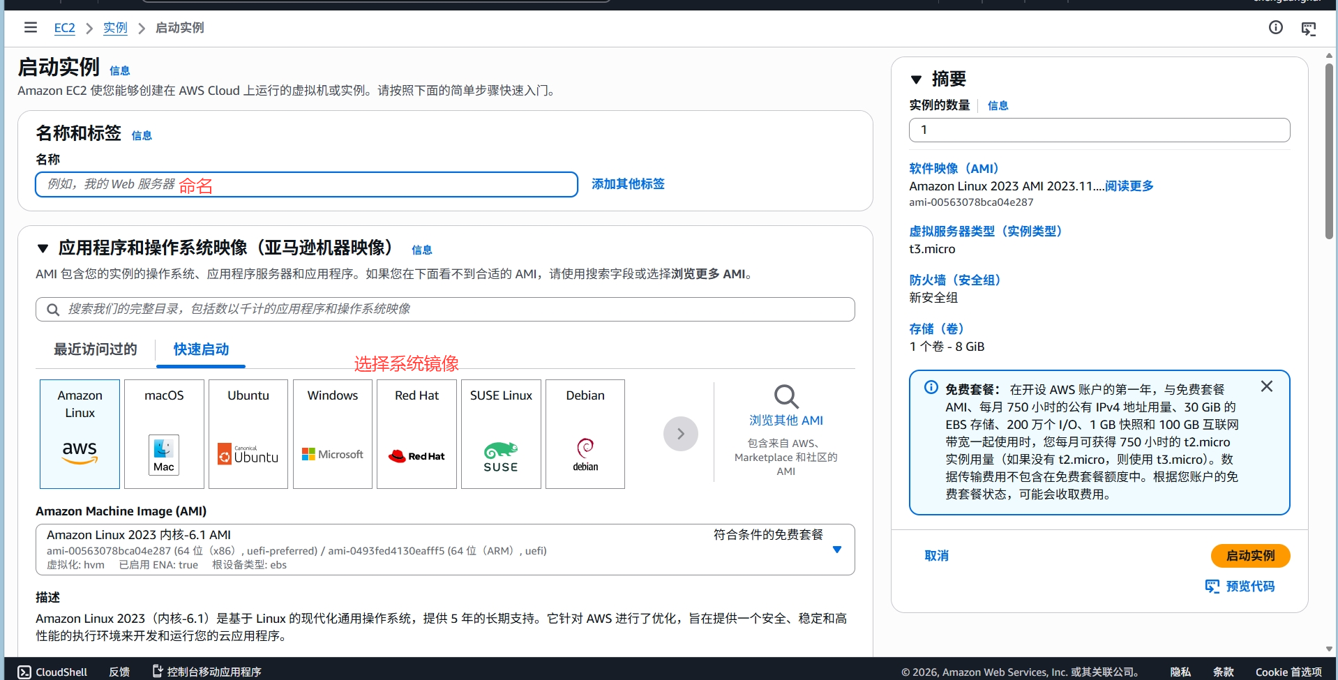Click add additional tags link

628,184
